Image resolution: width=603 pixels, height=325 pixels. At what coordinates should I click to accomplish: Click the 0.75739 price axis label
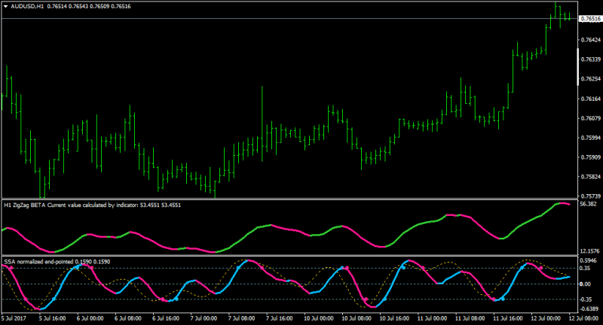point(590,196)
